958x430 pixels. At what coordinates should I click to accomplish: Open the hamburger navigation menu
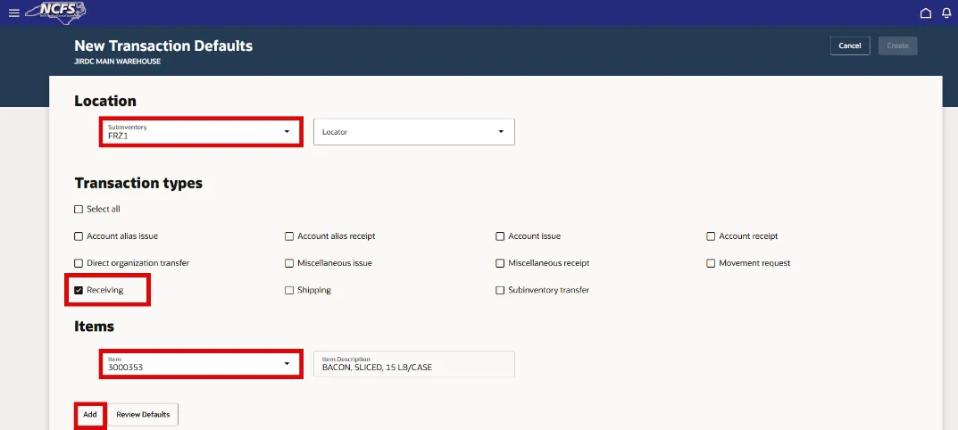pos(14,12)
